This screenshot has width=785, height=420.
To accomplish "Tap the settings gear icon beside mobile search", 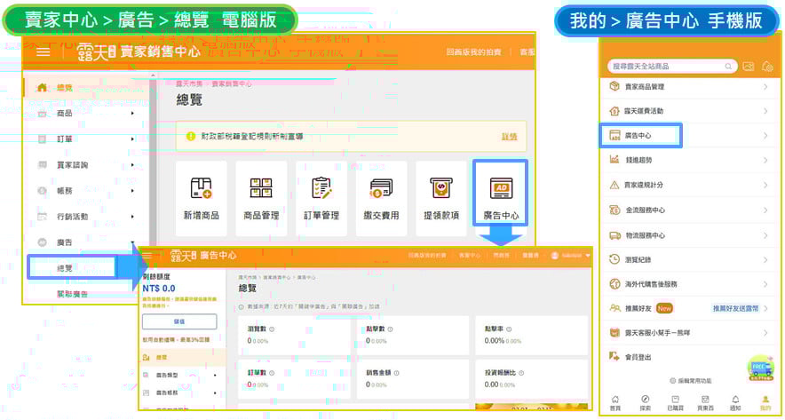I will 768,67.
